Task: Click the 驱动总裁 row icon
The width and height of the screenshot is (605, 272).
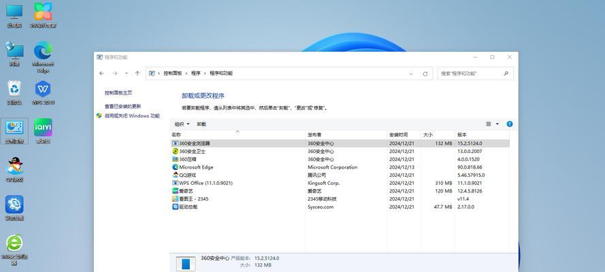Action: point(175,207)
